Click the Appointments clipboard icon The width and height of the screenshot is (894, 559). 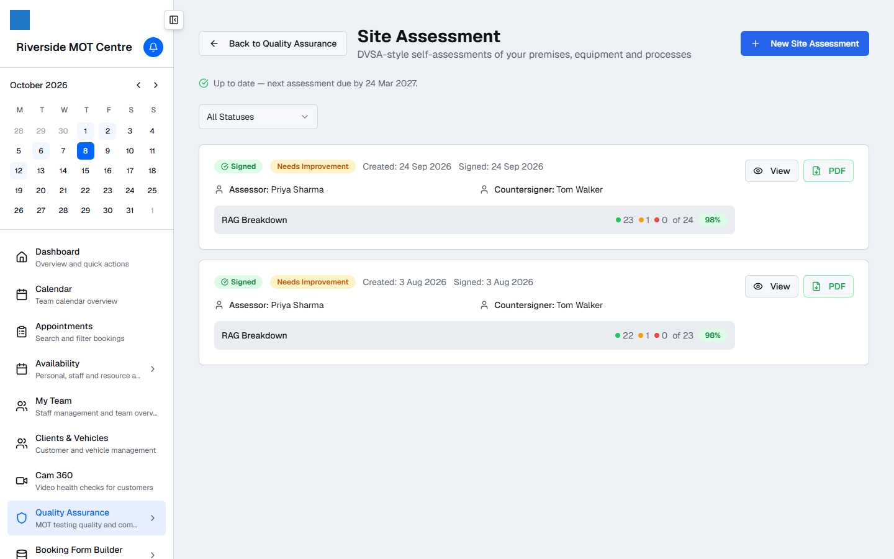coord(22,332)
